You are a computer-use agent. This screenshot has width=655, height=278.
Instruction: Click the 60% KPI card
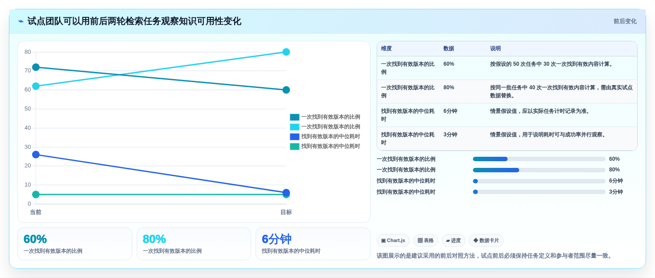tap(75, 244)
